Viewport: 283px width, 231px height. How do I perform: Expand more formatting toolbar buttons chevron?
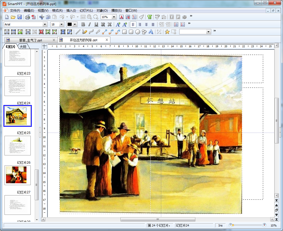coord(189,23)
